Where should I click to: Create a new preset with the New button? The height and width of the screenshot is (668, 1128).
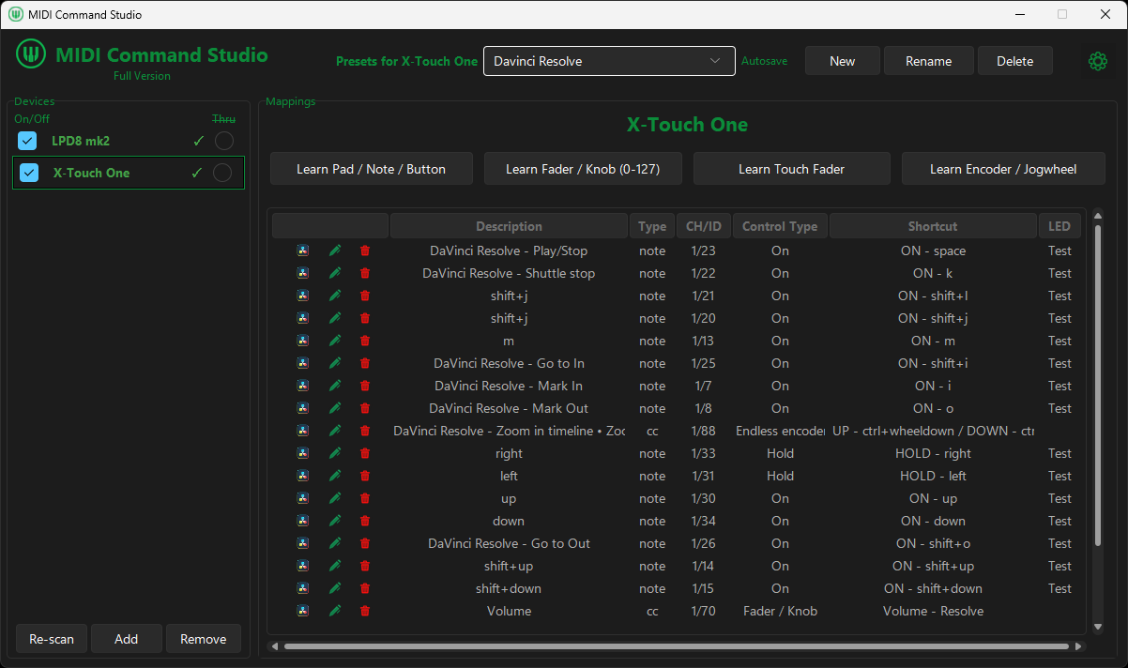(842, 60)
